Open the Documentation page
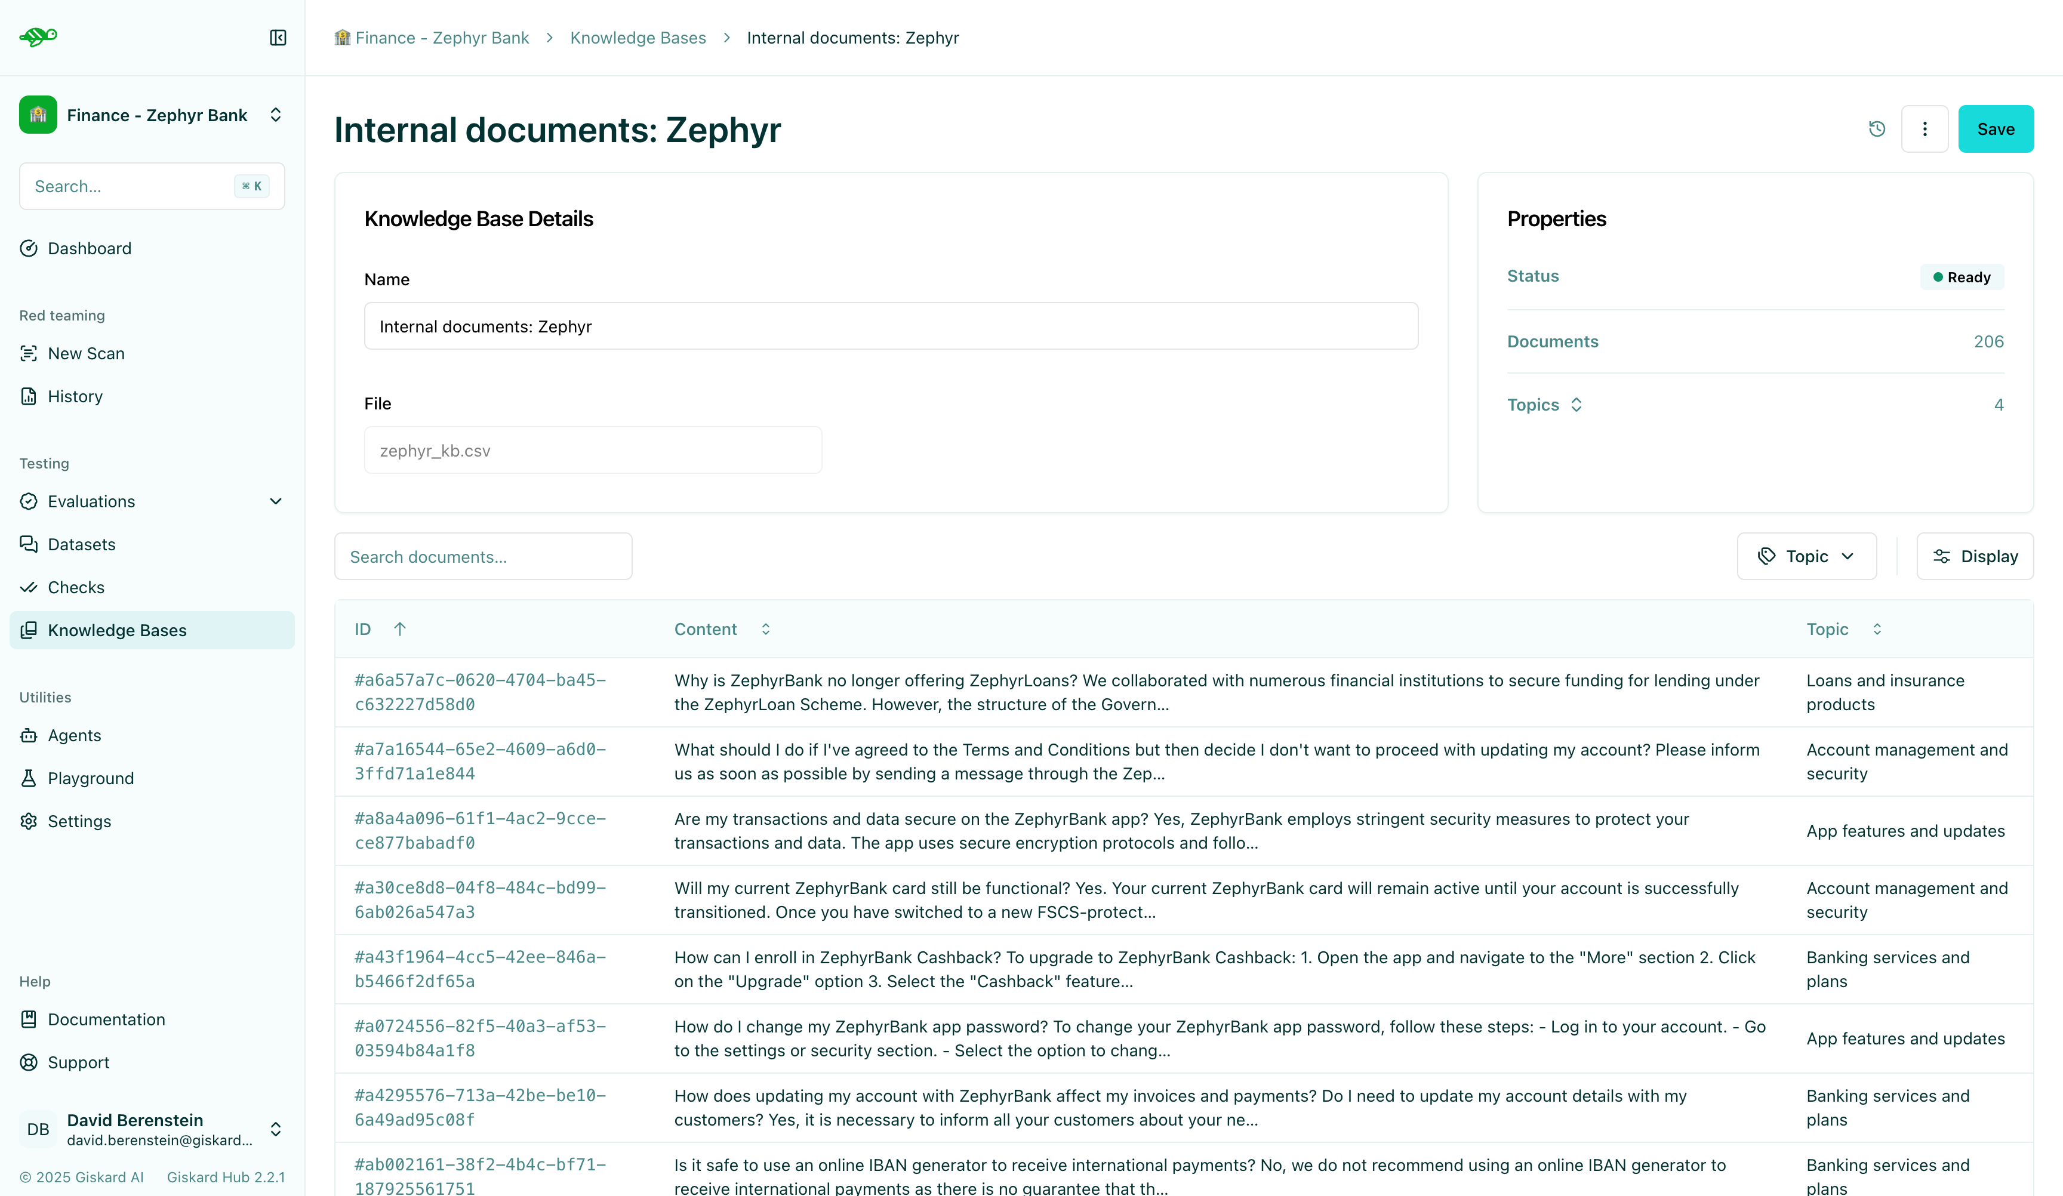Viewport: 2063px width, 1196px height. tap(106, 1019)
